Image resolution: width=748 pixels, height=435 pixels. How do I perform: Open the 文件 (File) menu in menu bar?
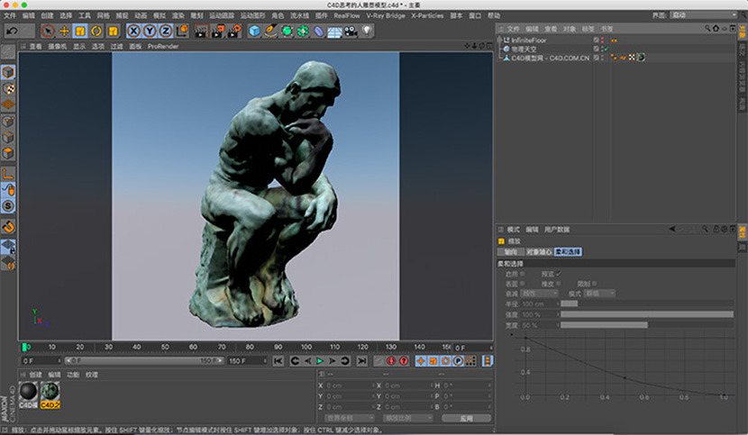pyautogui.click(x=10, y=15)
